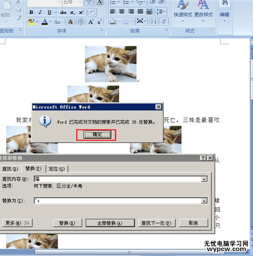Click the clear formatting eraser icon

[x=92, y=12]
